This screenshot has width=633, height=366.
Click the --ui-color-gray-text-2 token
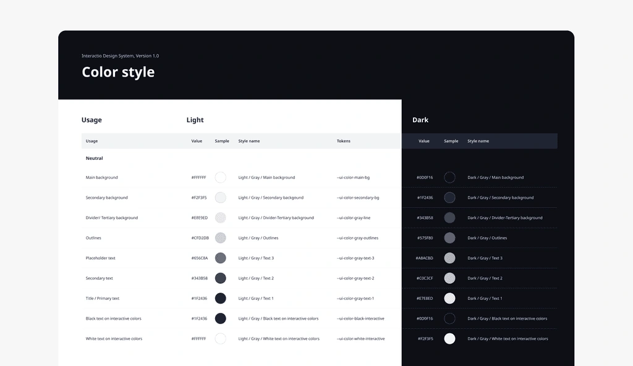pos(355,278)
